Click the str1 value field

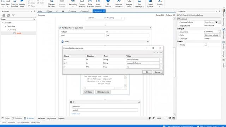pyautogui.click(x=143, y=60)
